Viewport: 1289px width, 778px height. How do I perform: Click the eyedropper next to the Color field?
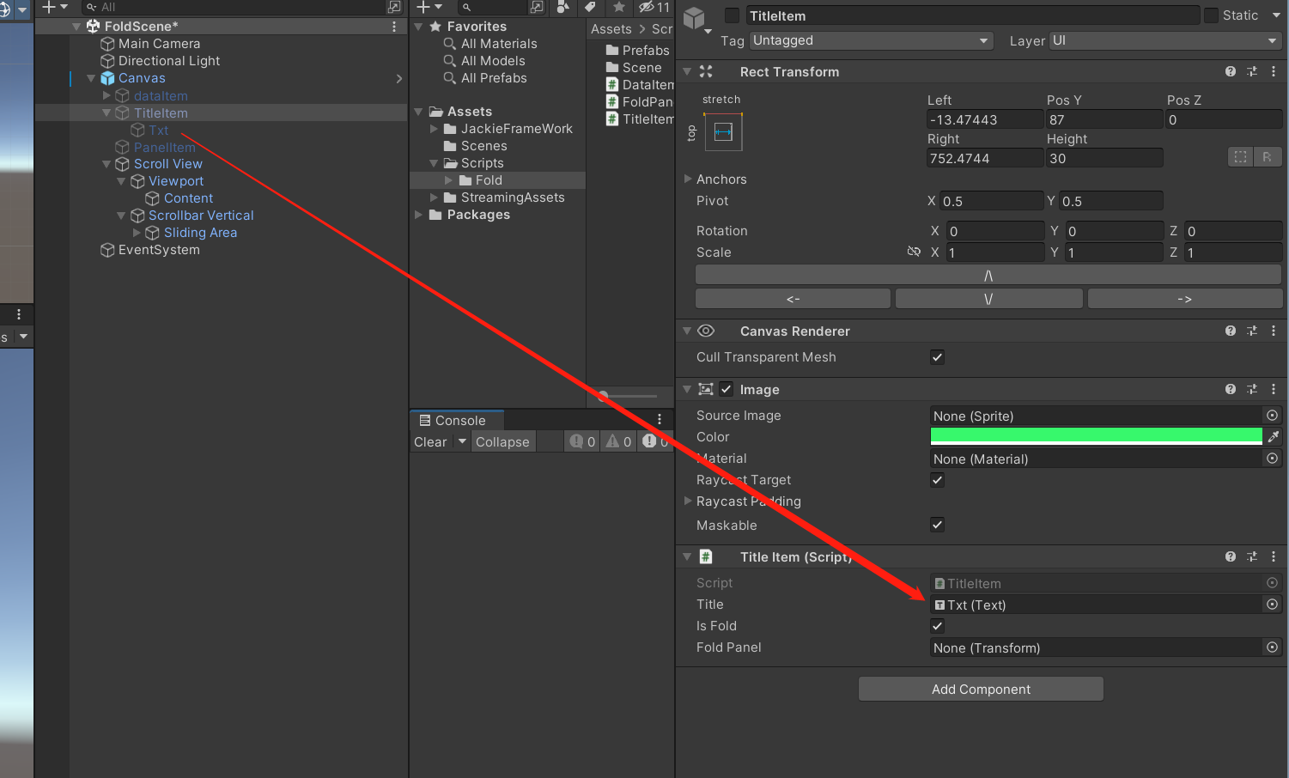1274,436
